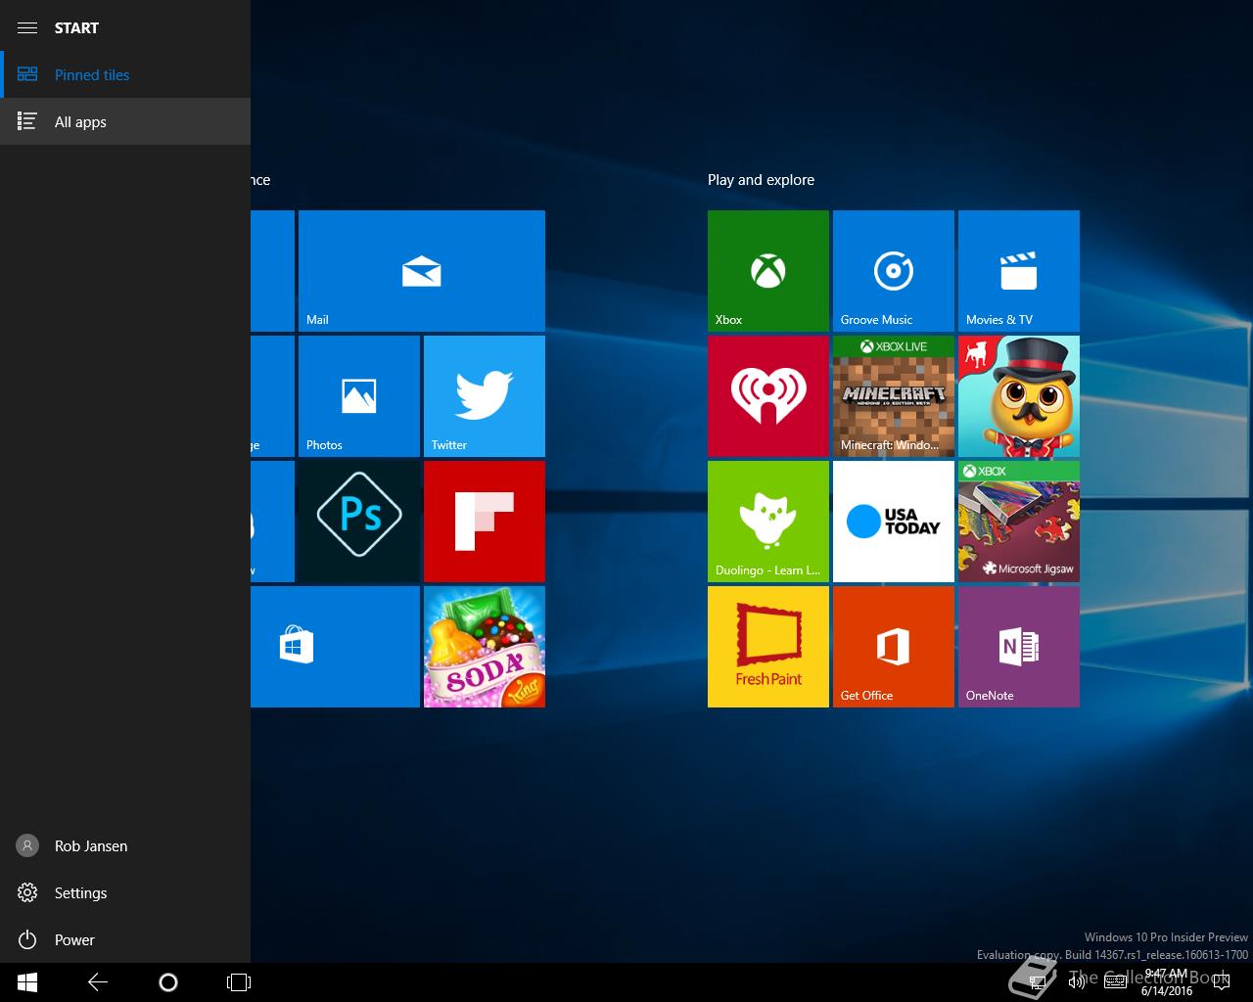Open the Photos tile
The width and height of the screenshot is (1253, 1002).
tap(359, 396)
